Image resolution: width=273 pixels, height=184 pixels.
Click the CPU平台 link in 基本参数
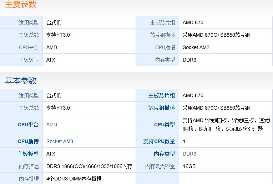[x=28, y=125]
